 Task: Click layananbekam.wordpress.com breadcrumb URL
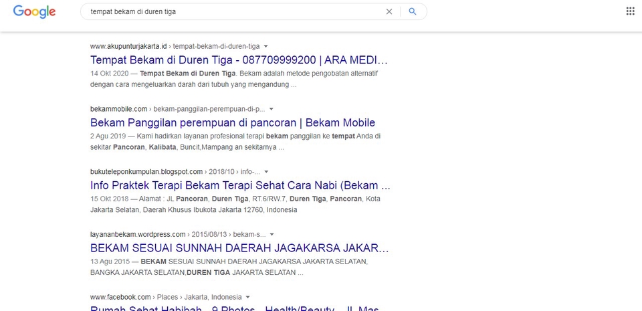(178, 235)
